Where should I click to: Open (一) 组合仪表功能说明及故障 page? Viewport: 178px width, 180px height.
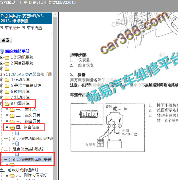(27, 139)
